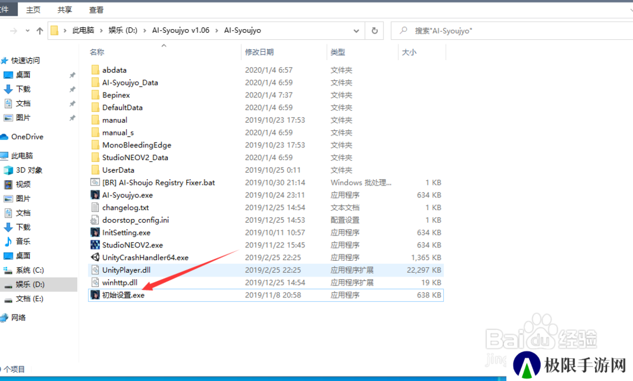This screenshot has width=633, height=381.
Task: Select the UserData folder icon
Action: tap(96, 170)
